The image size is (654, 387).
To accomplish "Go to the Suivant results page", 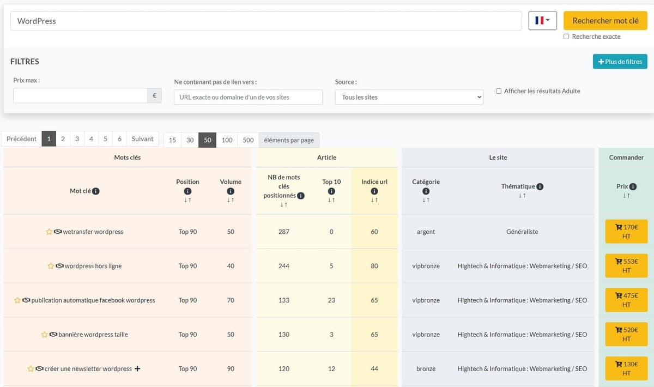I will coord(142,139).
